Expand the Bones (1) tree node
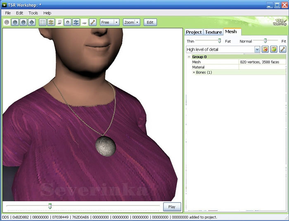Screen dimensions: 289x221 click(194, 73)
